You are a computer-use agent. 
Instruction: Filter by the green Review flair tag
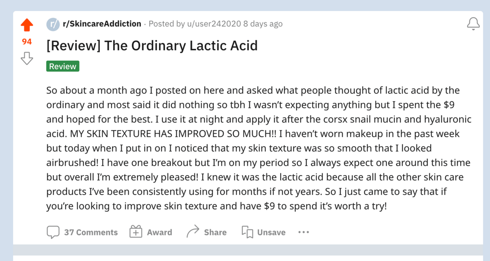coord(63,66)
